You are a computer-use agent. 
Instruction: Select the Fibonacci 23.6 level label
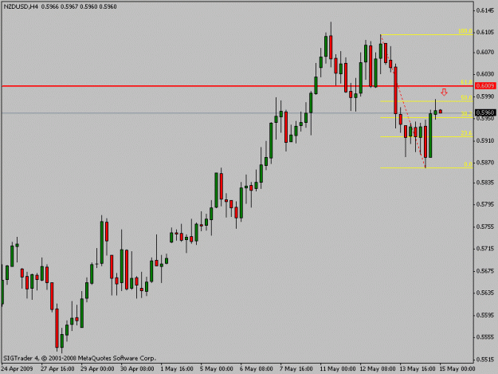tap(466, 133)
